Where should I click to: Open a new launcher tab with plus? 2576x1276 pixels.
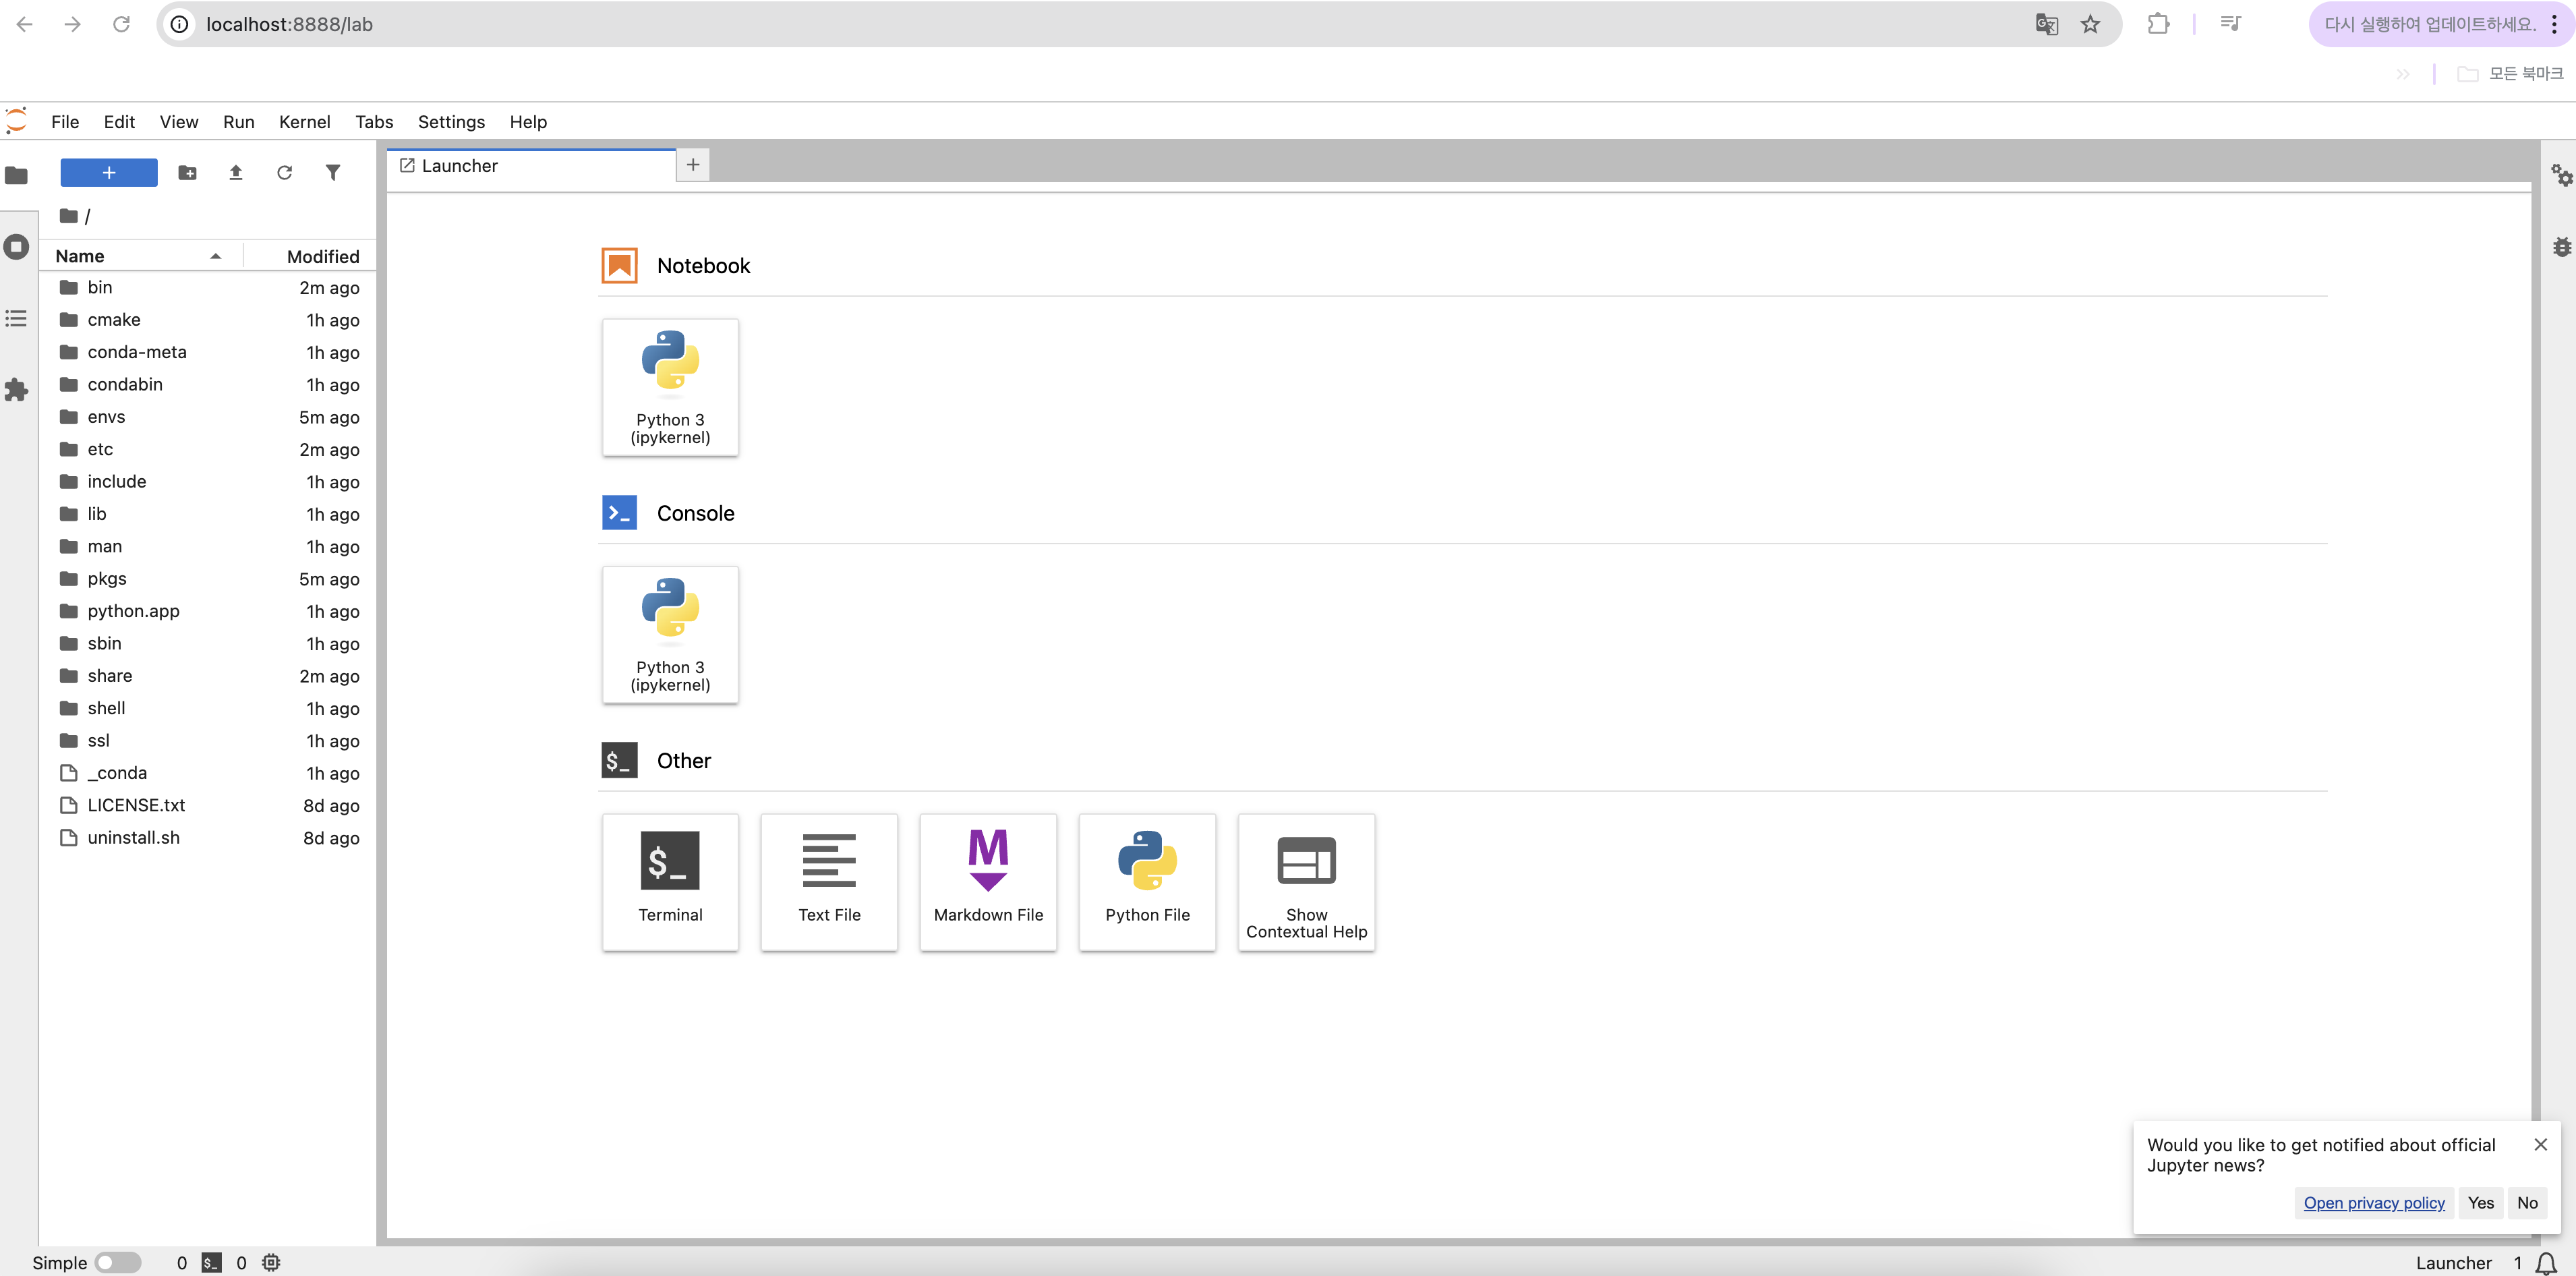[693, 165]
